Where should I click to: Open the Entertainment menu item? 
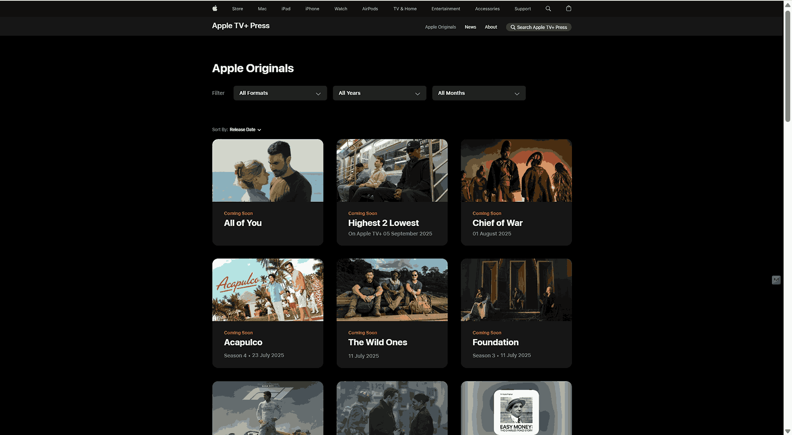pyautogui.click(x=445, y=8)
